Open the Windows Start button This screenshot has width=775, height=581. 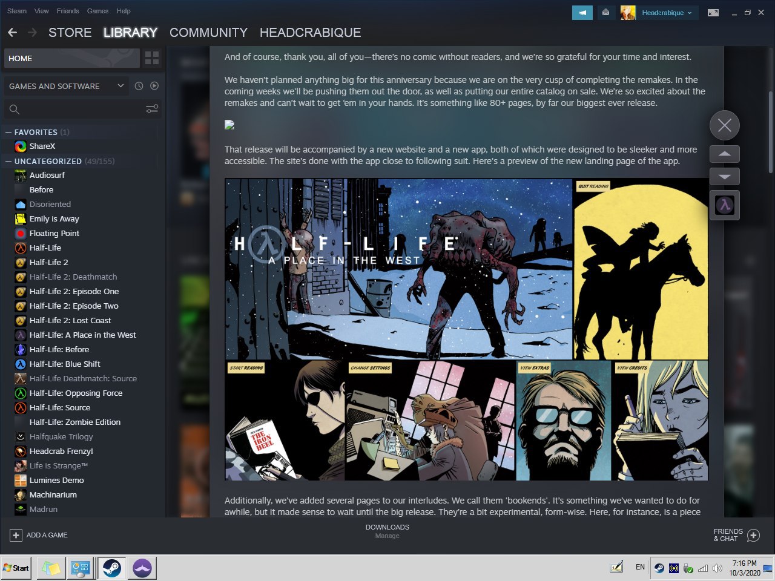[16, 568]
